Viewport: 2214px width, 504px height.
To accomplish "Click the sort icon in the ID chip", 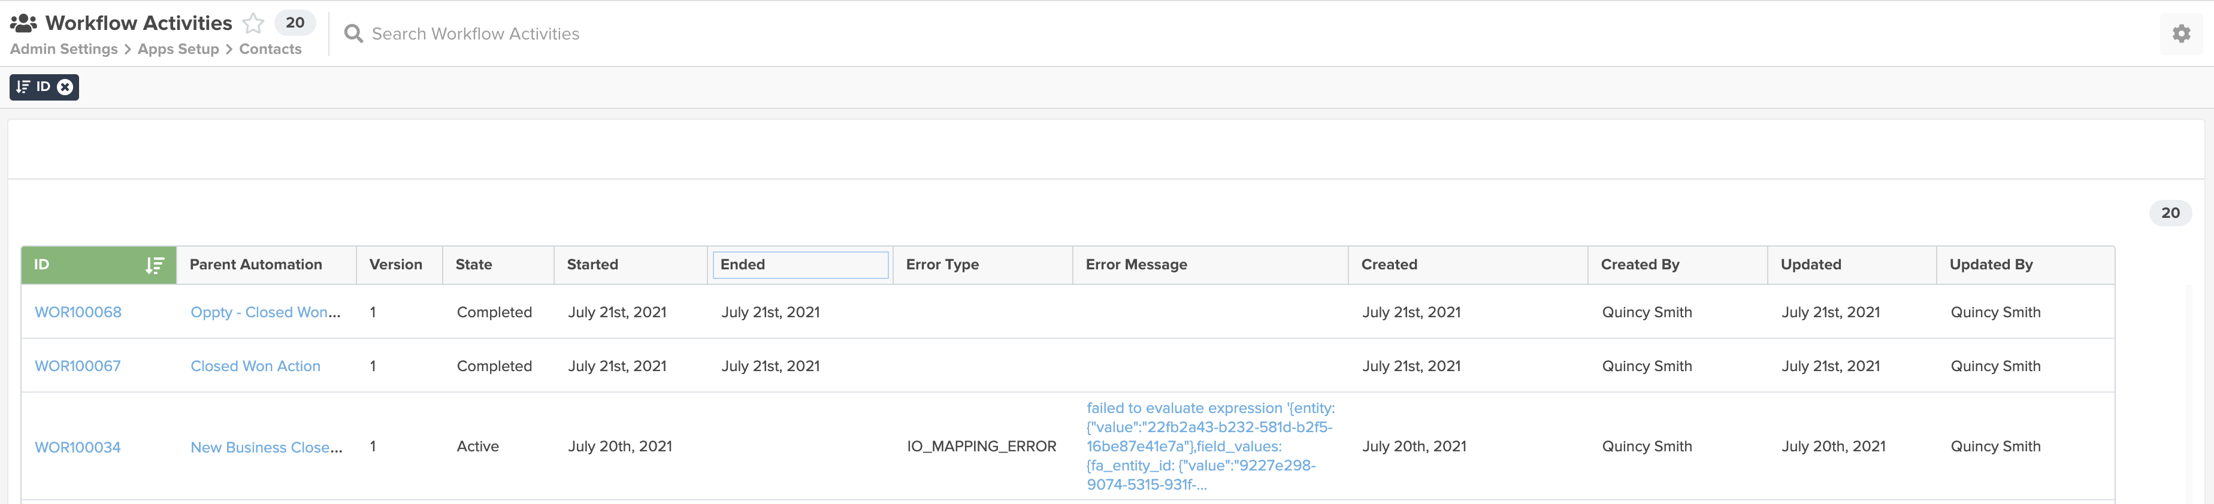I will [x=23, y=87].
